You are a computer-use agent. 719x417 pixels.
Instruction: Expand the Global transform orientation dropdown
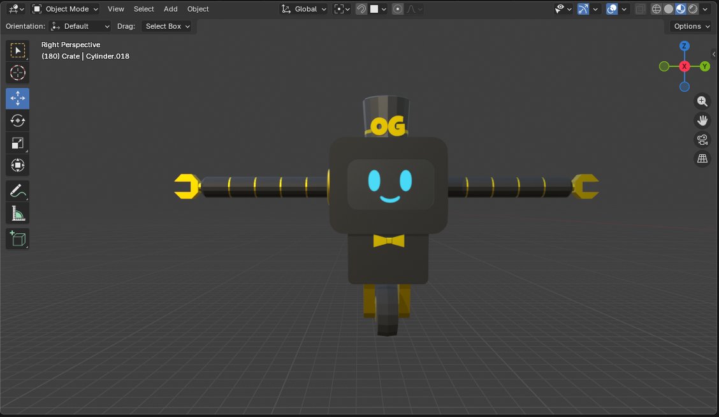coord(305,9)
